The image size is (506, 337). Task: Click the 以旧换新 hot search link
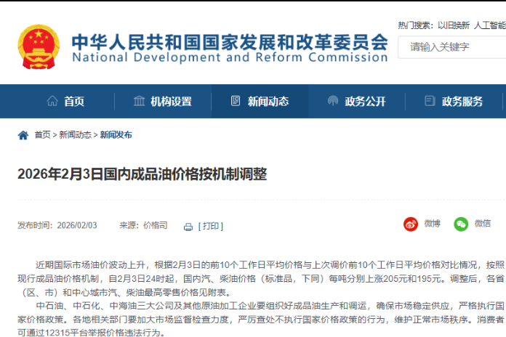click(x=453, y=25)
